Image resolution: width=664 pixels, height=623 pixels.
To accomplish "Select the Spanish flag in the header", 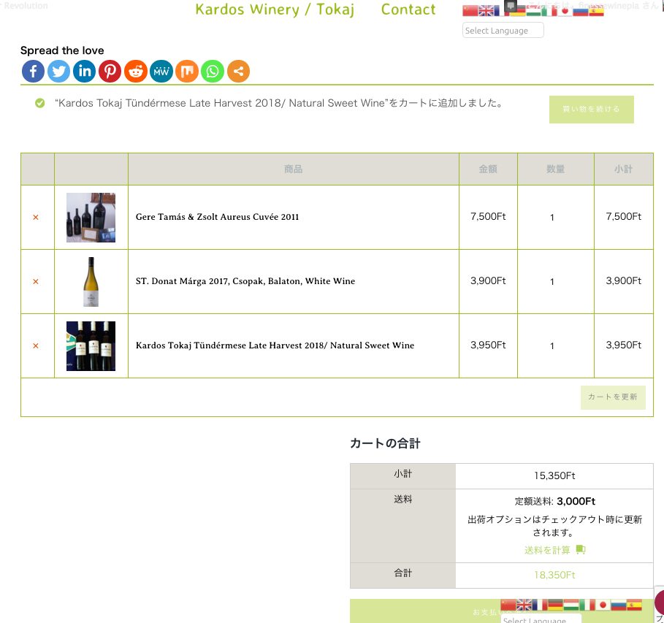I will point(596,10).
